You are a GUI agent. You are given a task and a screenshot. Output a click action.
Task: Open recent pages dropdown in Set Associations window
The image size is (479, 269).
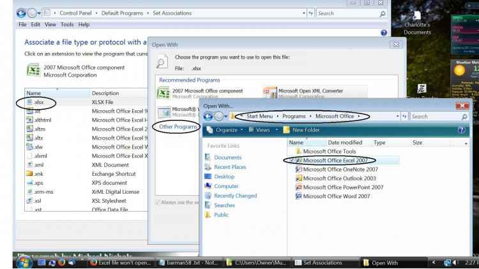39,13
